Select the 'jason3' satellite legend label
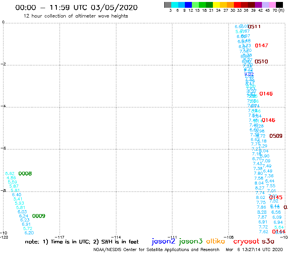Image resolution: width=288 pixels, height=253 pixels. click(191, 241)
